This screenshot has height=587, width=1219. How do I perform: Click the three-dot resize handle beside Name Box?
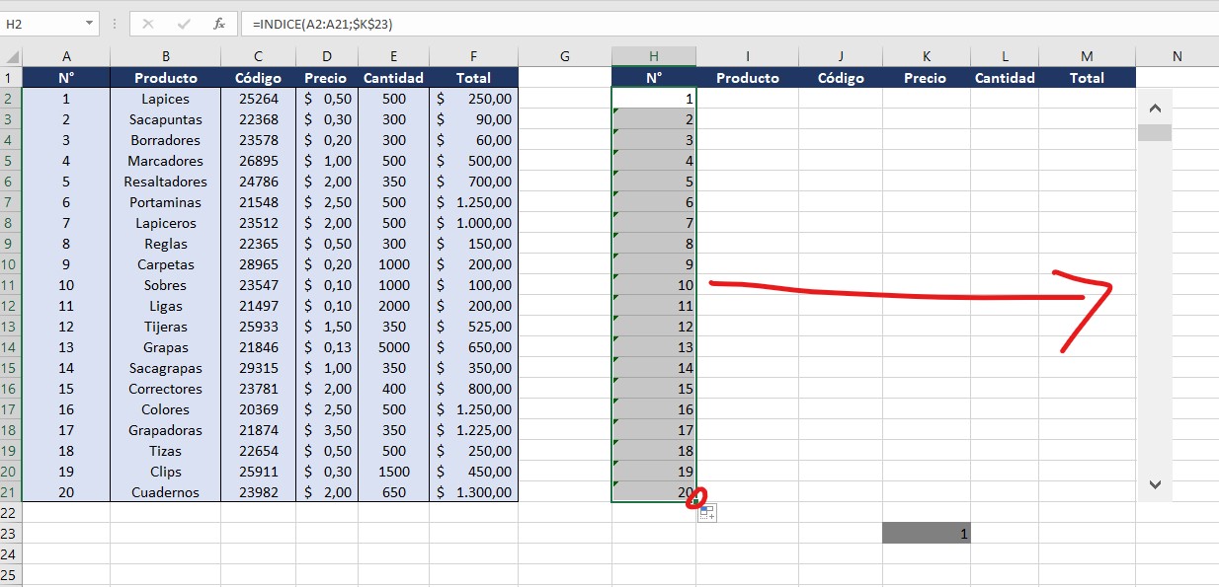tap(115, 23)
